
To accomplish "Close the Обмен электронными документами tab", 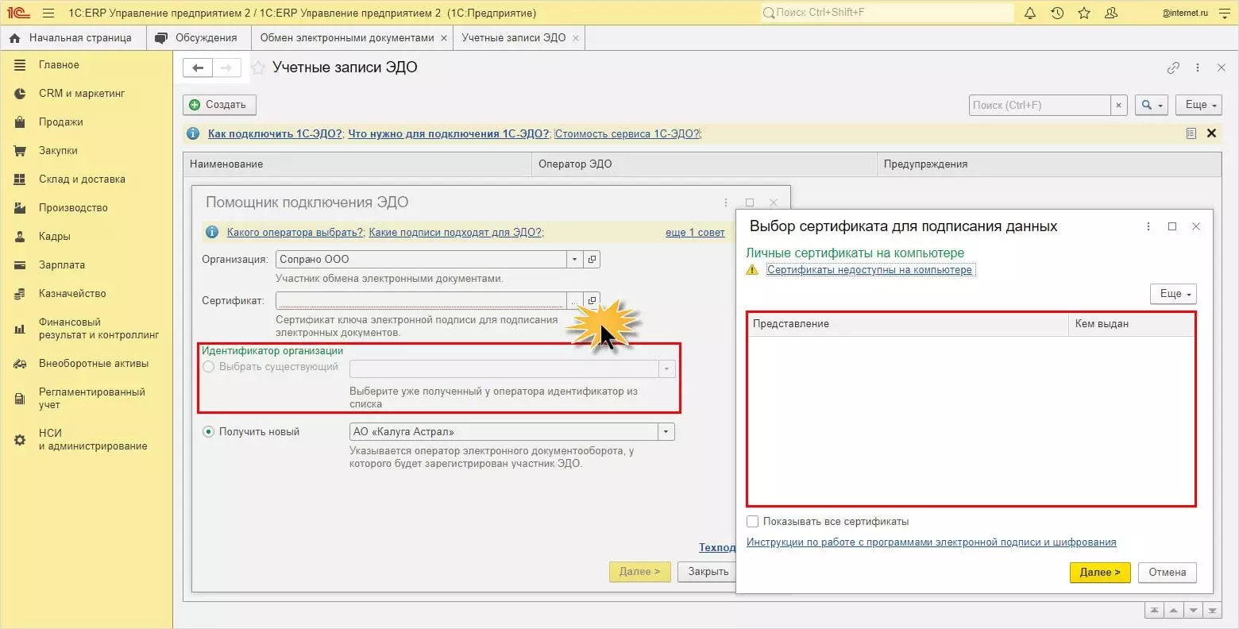I will click(x=444, y=38).
